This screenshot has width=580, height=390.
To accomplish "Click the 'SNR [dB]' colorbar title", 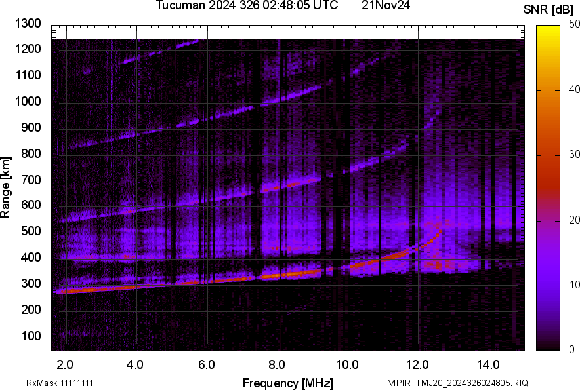I will click(x=549, y=10).
